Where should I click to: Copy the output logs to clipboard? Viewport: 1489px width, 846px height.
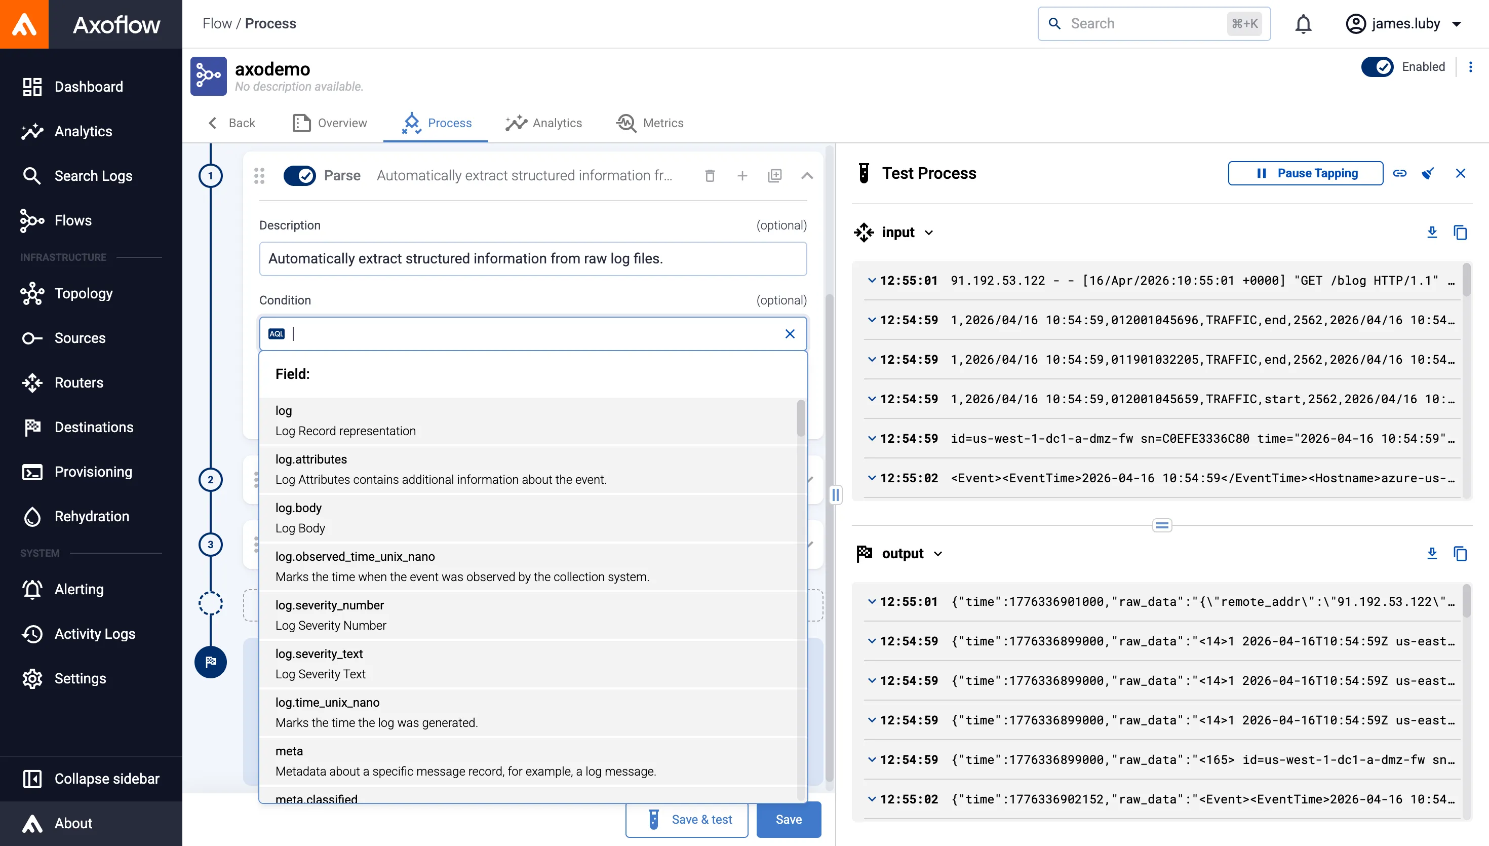pos(1460,554)
